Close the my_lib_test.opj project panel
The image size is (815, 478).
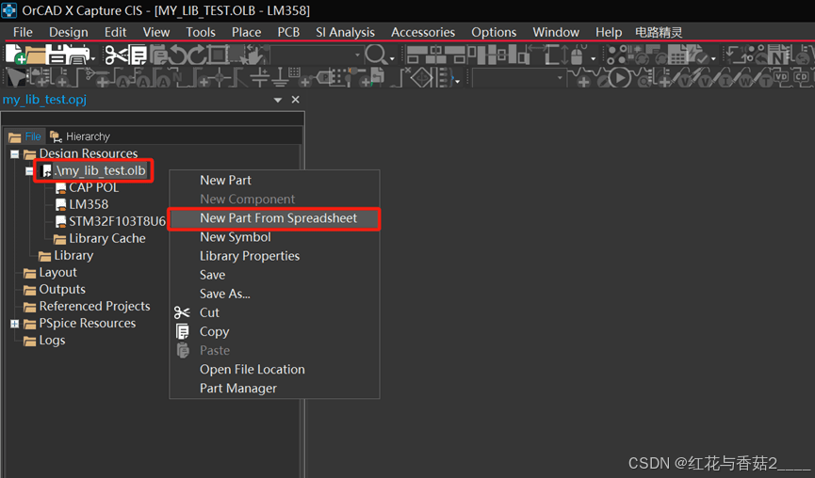[x=295, y=99]
